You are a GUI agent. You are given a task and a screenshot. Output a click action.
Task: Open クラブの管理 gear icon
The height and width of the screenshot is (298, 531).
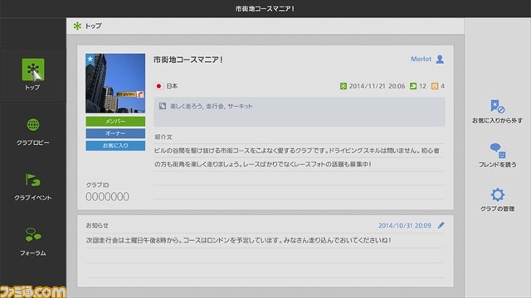click(x=498, y=195)
